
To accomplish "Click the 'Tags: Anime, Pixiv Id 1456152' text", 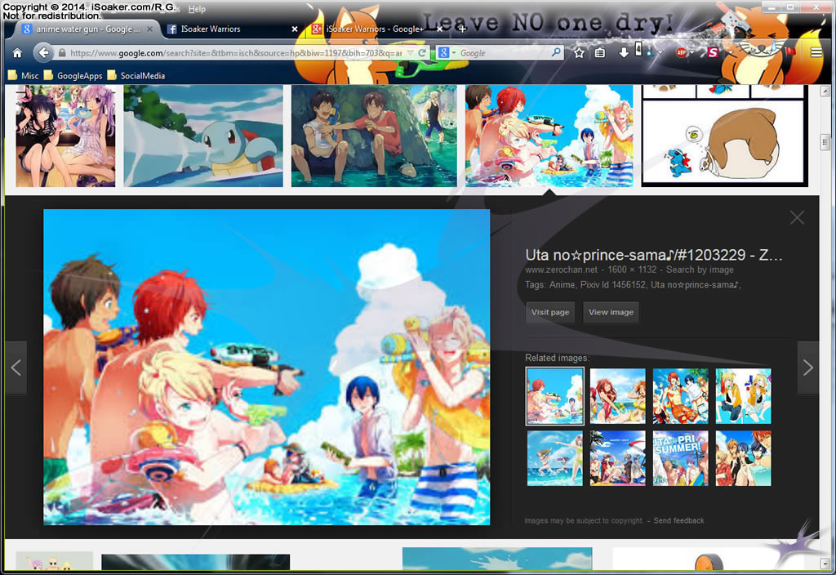I will (585, 285).
